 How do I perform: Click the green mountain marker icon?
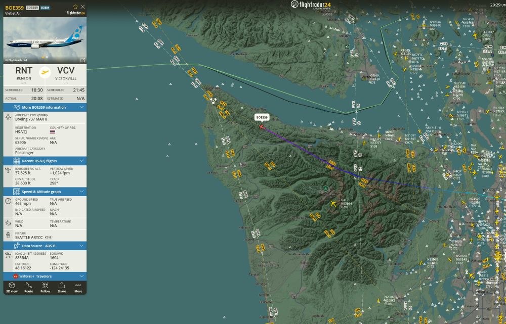pyautogui.click(x=325, y=189)
